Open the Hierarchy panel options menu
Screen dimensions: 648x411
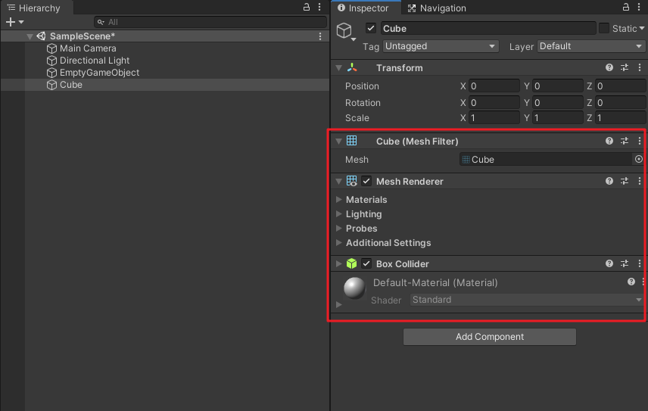coord(319,7)
